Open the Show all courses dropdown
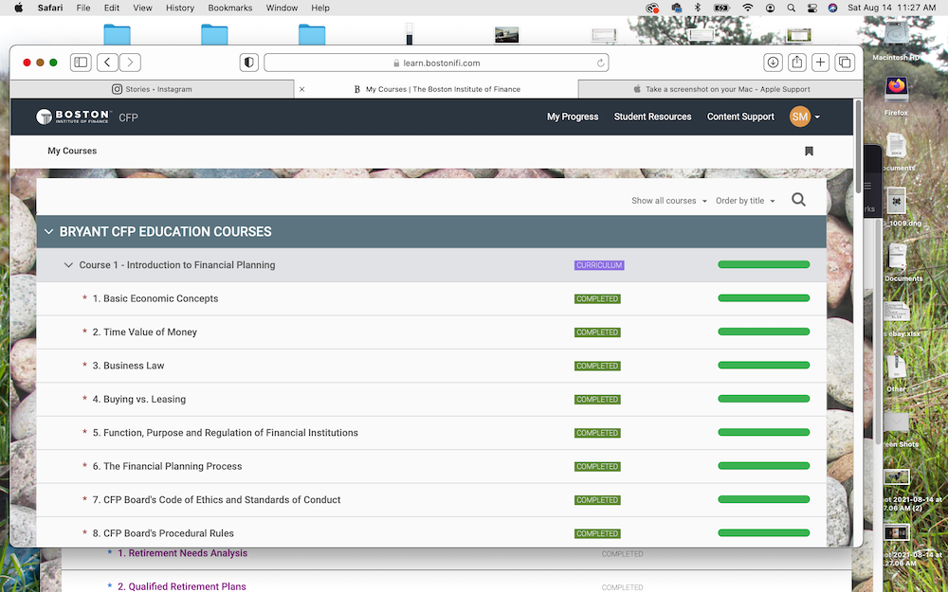This screenshot has height=592, width=948. [x=668, y=201]
